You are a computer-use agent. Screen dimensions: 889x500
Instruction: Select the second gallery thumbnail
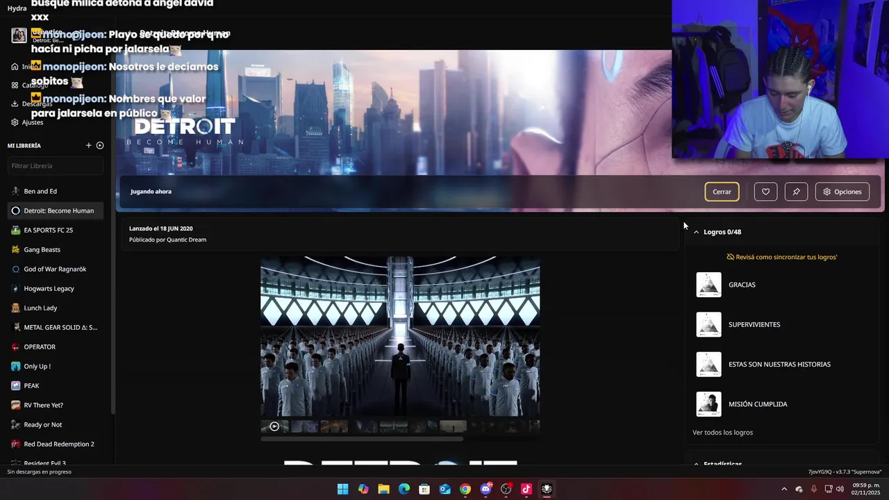point(304,426)
